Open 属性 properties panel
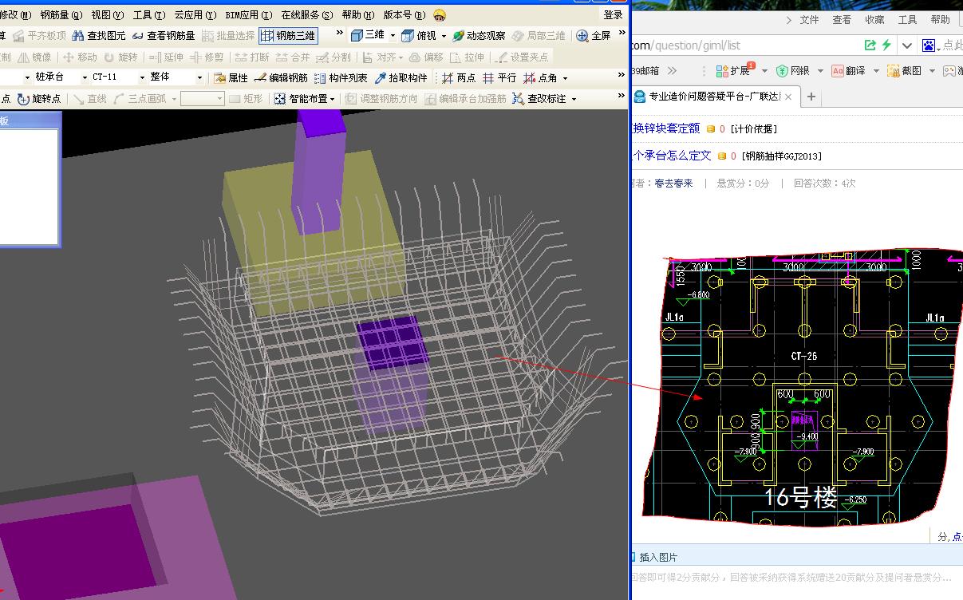963x600 pixels. point(231,77)
